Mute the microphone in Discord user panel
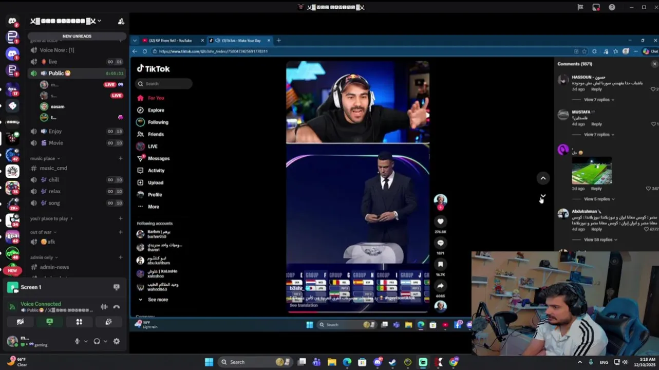Screen dimensions: 659x370 click(77, 341)
